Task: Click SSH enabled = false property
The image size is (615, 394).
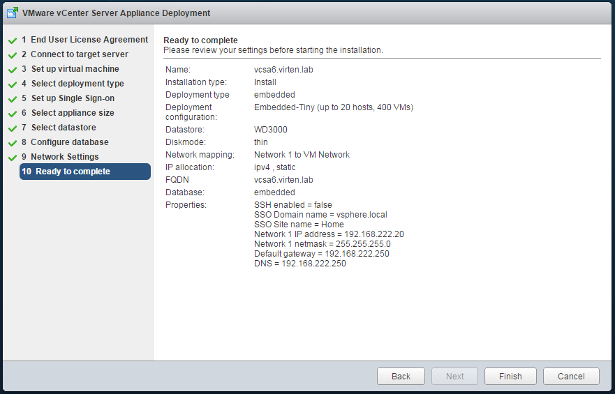Action: point(293,205)
